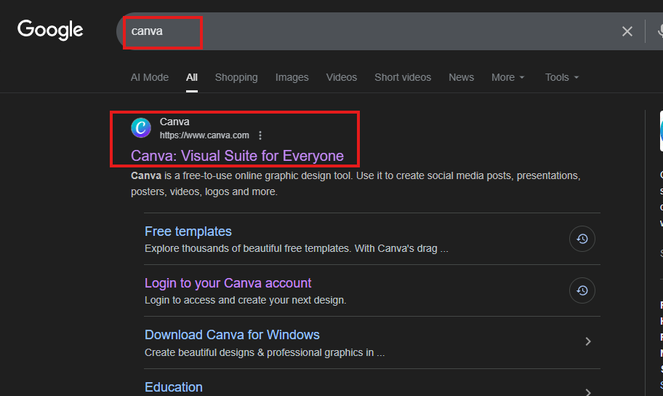Click the Google logo
663x396 pixels.
click(x=50, y=30)
